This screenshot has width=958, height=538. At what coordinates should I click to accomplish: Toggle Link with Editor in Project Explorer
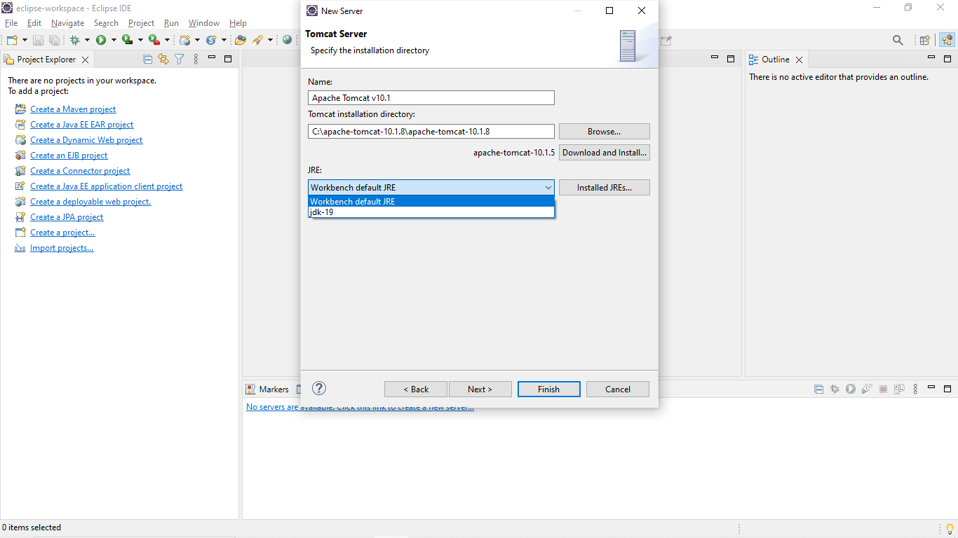point(163,60)
